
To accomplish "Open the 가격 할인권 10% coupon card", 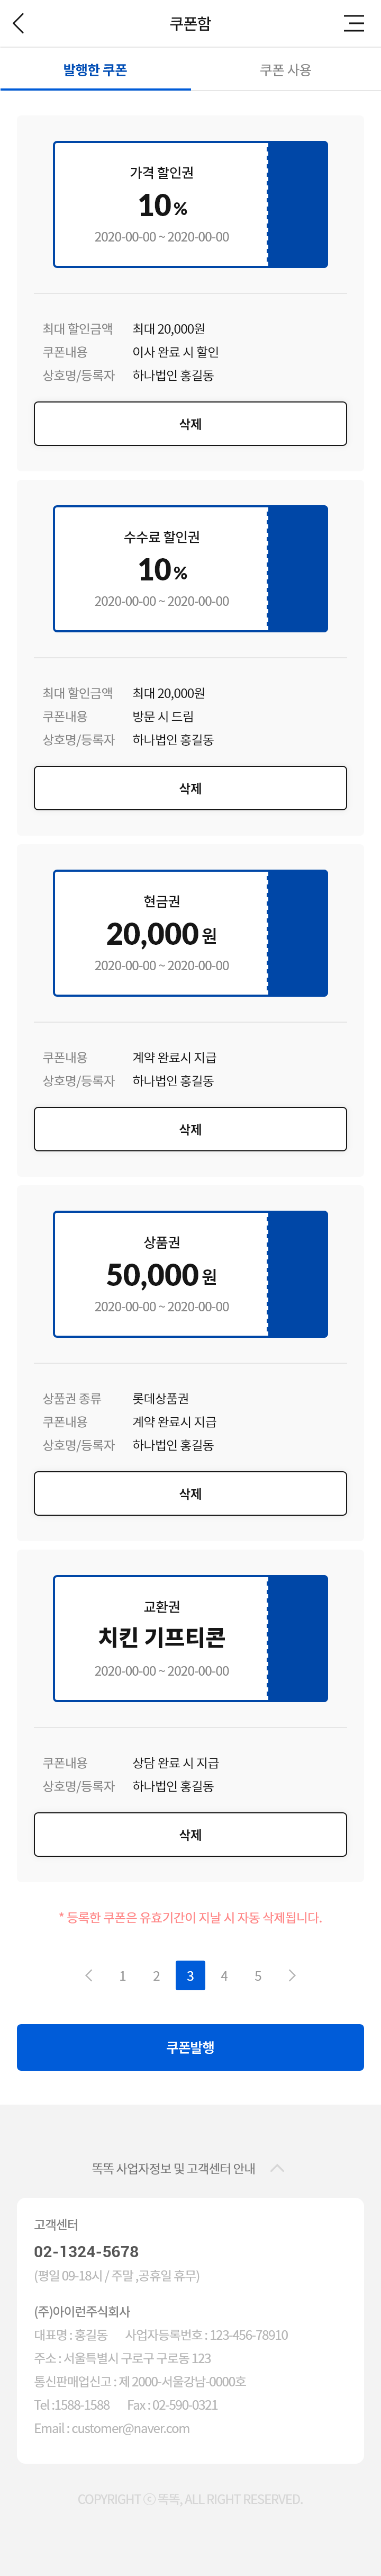I will pyautogui.click(x=190, y=204).
